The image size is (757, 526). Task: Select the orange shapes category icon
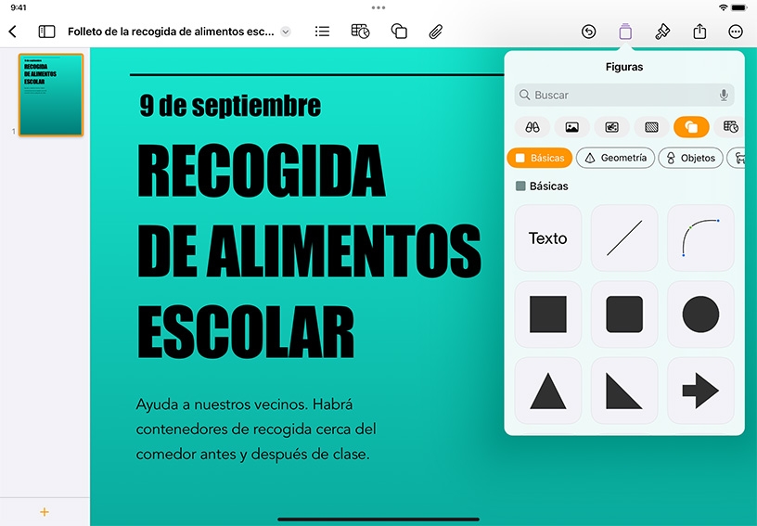[x=691, y=127]
